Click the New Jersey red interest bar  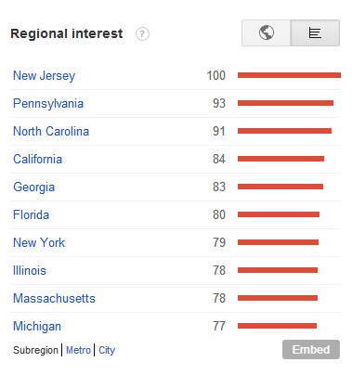click(289, 75)
